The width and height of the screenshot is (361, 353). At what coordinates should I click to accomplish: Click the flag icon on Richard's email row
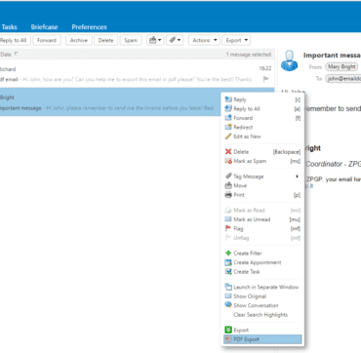[x=266, y=79]
